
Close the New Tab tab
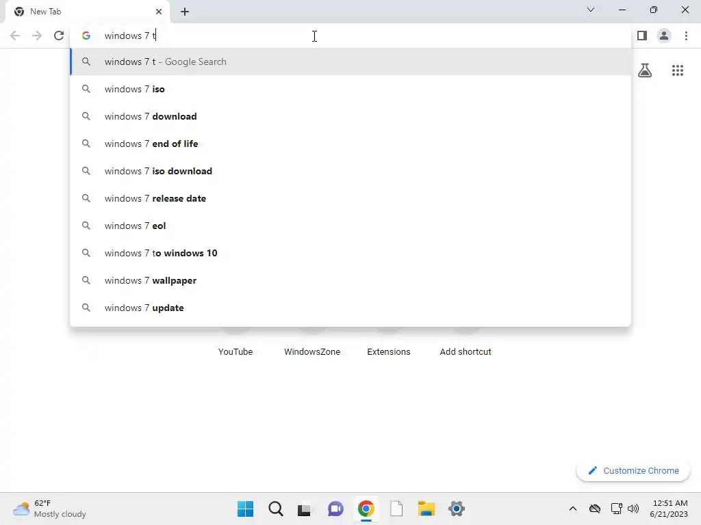click(x=159, y=12)
